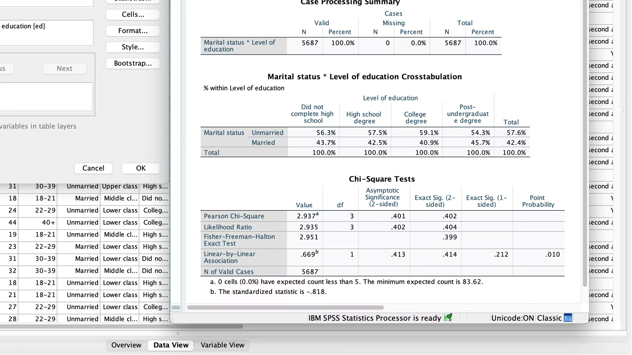Screen dimensions: 632x355
Task: Click the green processor ready status icon
Action: tap(448, 318)
